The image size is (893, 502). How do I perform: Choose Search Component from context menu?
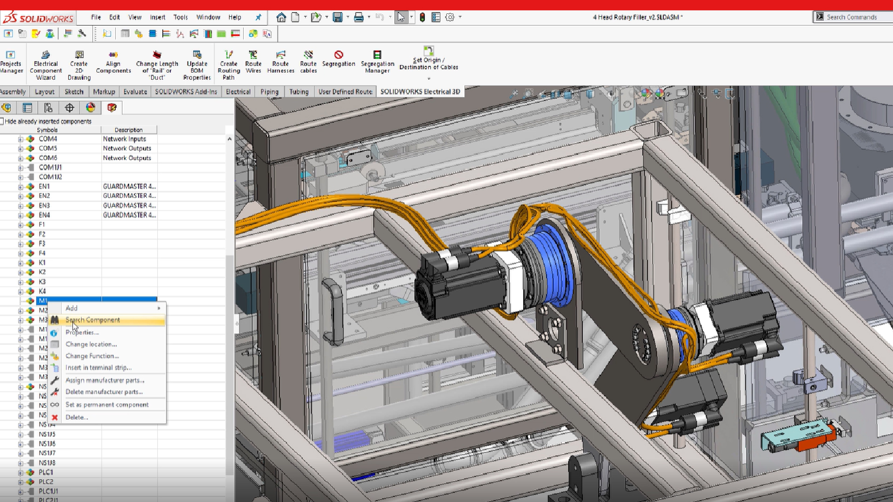93,320
